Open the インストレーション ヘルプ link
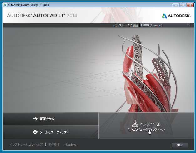Image resolution: width=196 pixels, height=153 pixels. pyautogui.click(x=26, y=145)
